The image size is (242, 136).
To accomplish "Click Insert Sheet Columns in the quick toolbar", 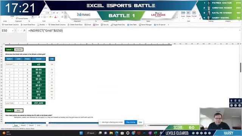I will coord(10,25).
